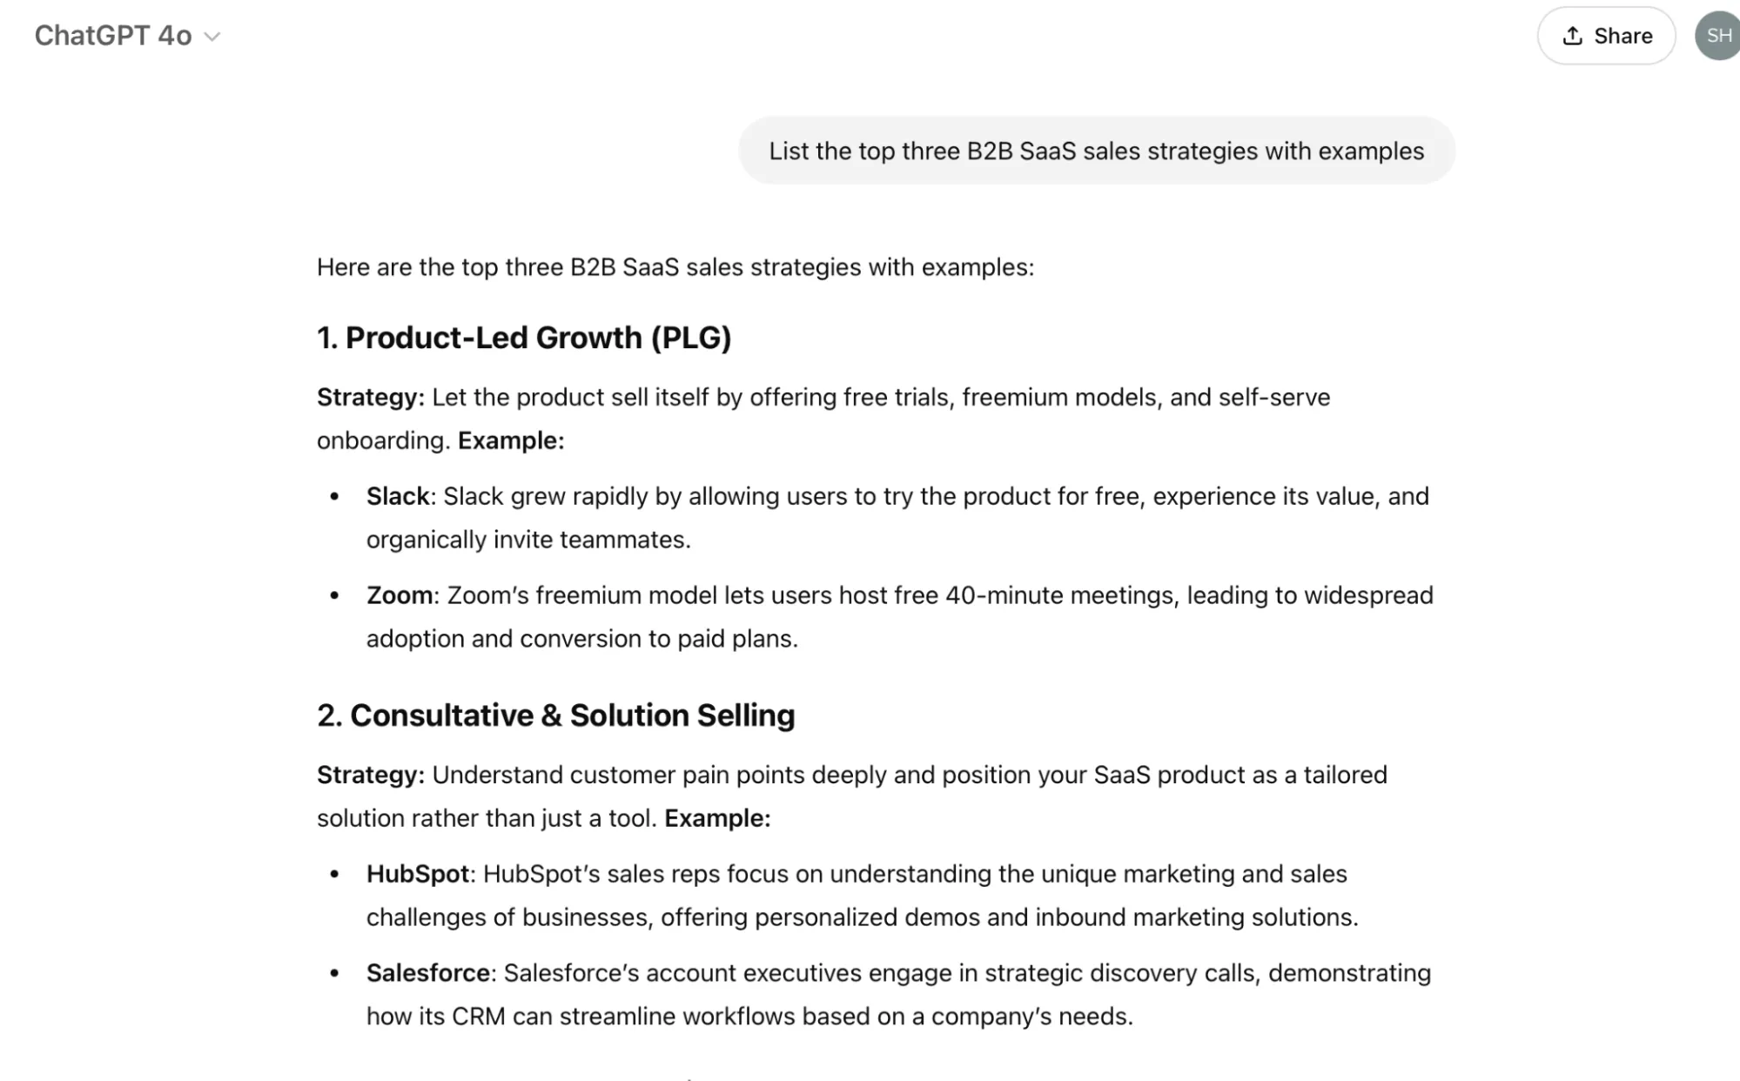Click the upload arrow icon inside Share
Viewport: 1740px width, 1081px height.
click(1572, 36)
